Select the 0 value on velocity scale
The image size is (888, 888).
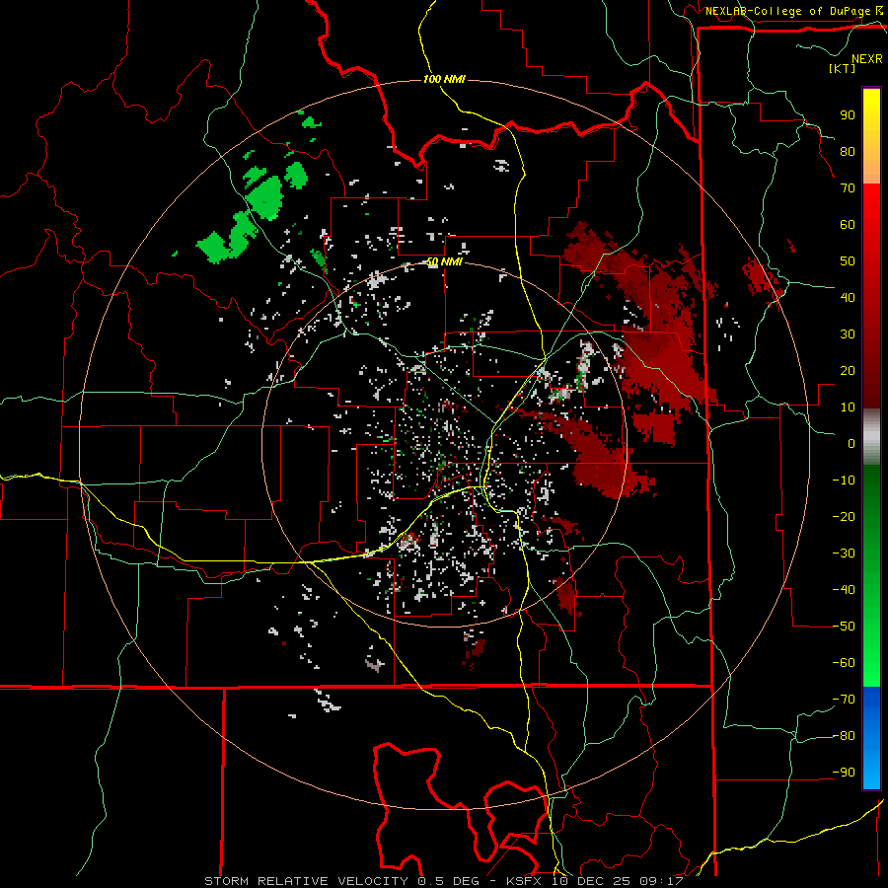click(851, 443)
